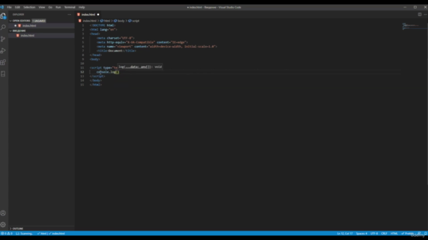Expand the Outline section
The height and width of the screenshot is (240, 428).
(11, 229)
